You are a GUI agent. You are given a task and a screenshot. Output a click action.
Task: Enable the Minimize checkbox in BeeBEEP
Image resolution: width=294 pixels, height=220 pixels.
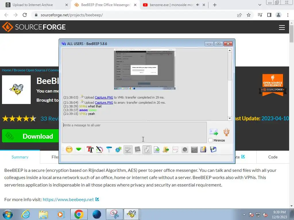210,140
